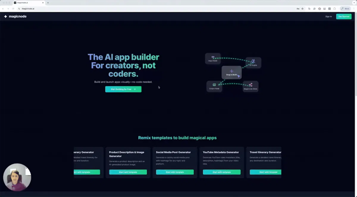The image size is (357, 197).
Task: Click the hero headline The AI app builder
Action: (x=123, y=65)
